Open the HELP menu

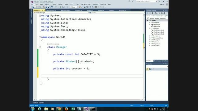coord(110,4)
